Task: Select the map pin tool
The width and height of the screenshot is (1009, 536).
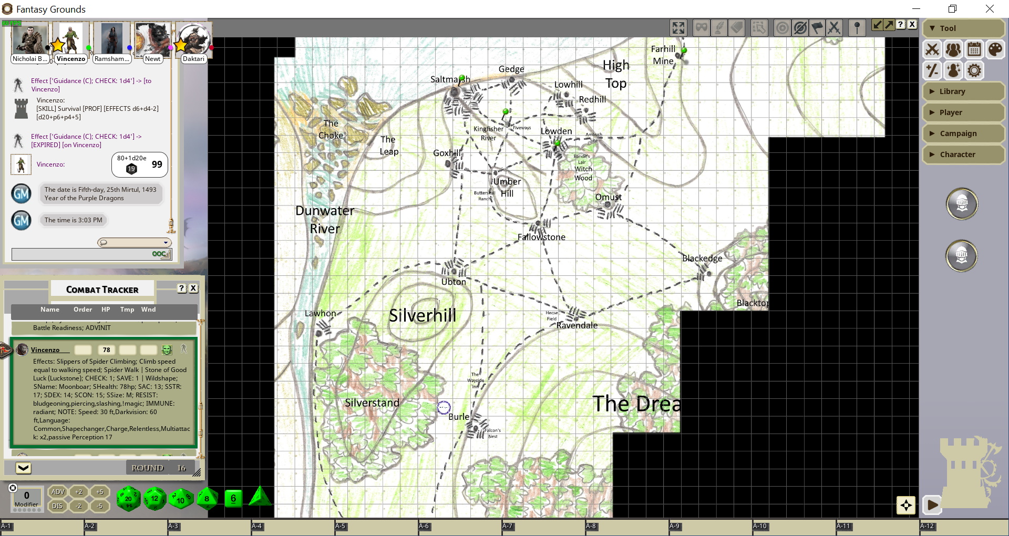Action: (857, 27)
